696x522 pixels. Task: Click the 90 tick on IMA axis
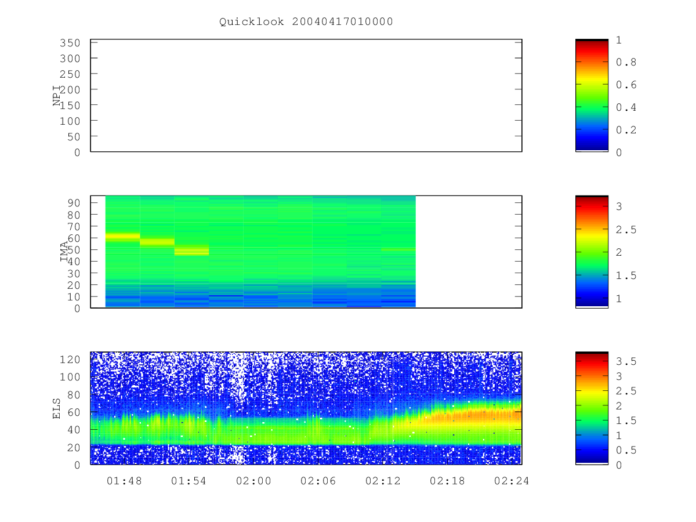(x=73, y=202)
